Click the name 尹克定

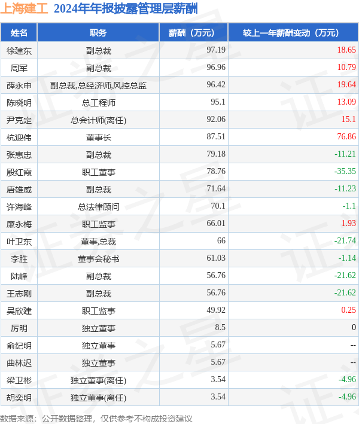pos(19,120)
